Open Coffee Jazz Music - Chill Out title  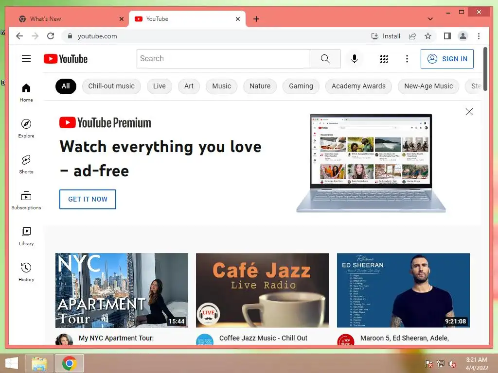263,338
